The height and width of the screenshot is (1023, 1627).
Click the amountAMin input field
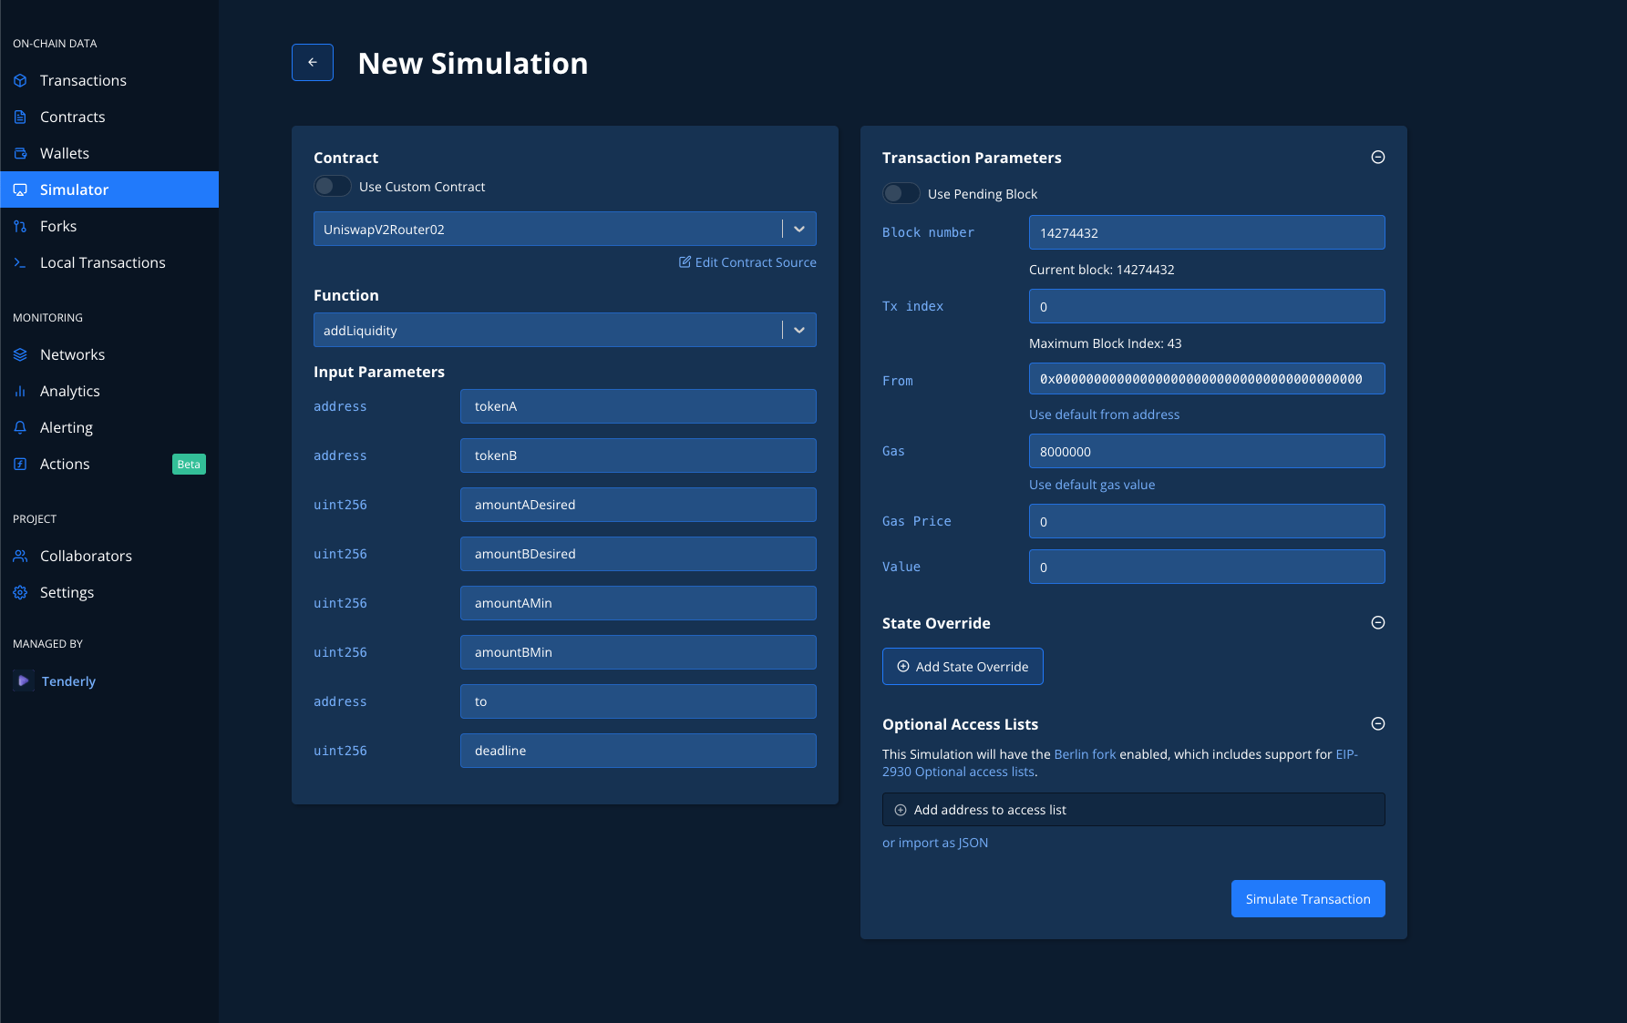638,603
